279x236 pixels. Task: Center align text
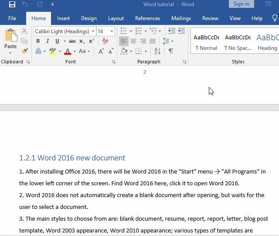tap(133, 41)
